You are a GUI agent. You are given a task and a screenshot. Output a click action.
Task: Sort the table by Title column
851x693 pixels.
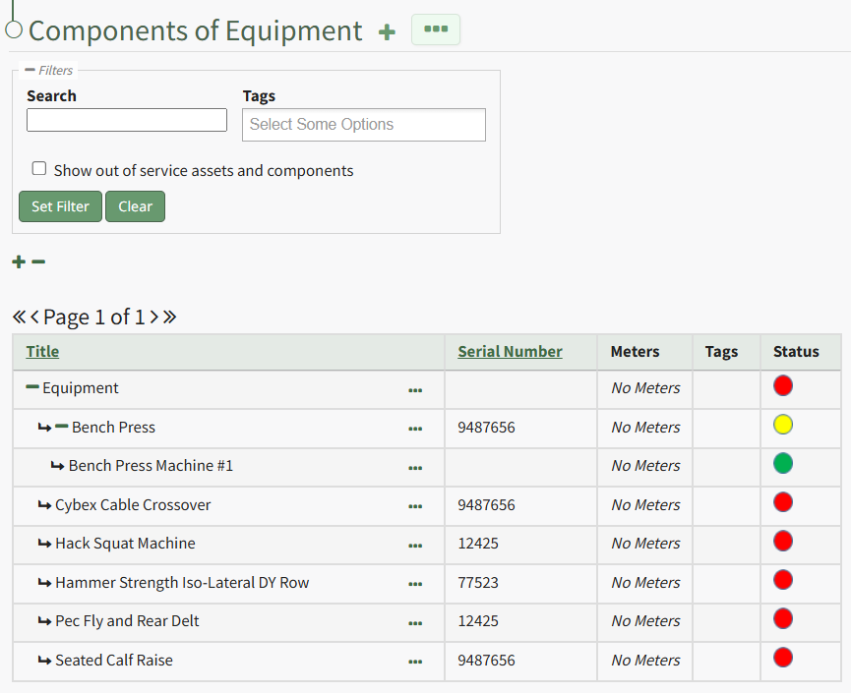(42, 351)
